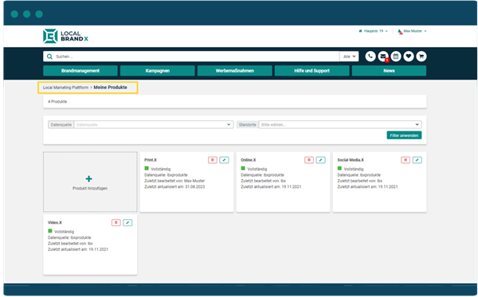This screenshot has width=478, height=297.
Task: Click the Video.X card title
Action: pos(55,223)
